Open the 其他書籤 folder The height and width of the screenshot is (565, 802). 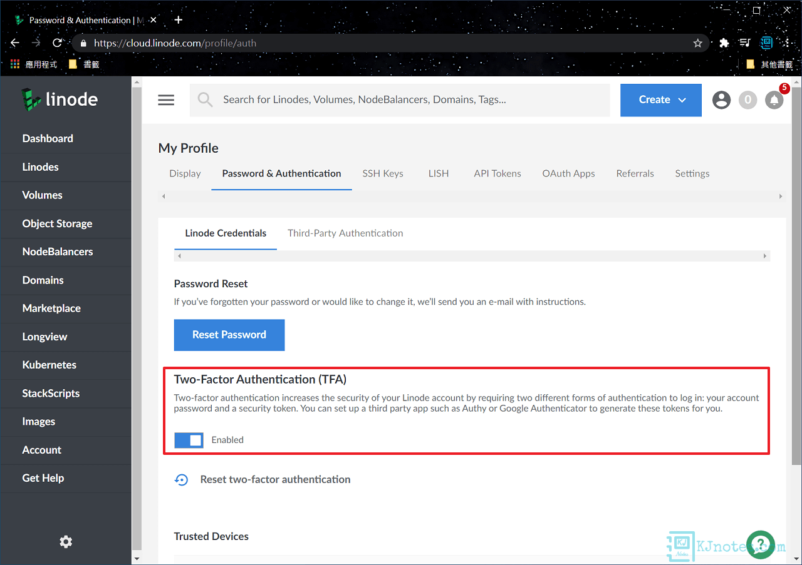(769, 64)
